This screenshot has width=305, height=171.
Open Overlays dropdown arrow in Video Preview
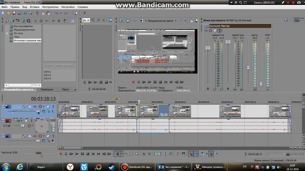point(185,20)
